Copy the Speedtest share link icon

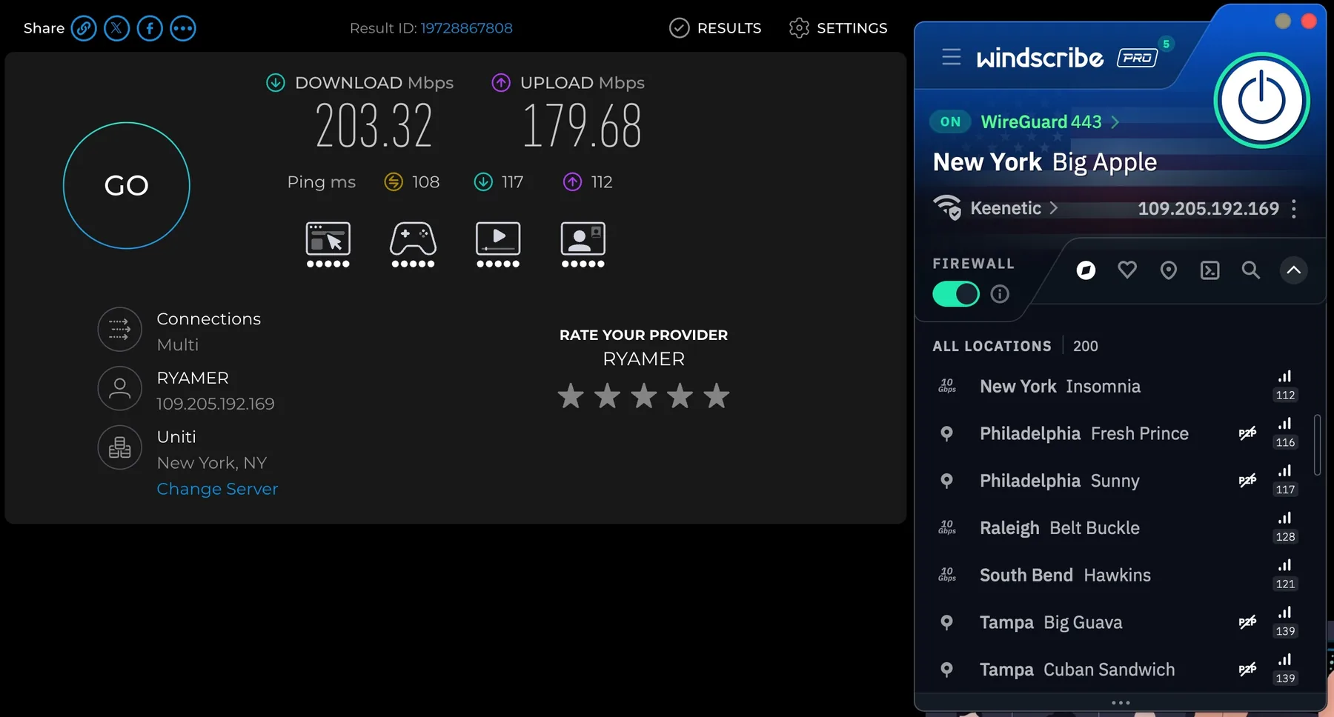(x=84, y=29)
